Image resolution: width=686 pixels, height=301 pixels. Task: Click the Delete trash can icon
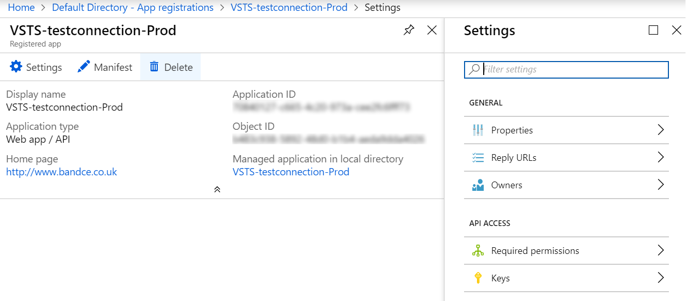pos(154,67)
